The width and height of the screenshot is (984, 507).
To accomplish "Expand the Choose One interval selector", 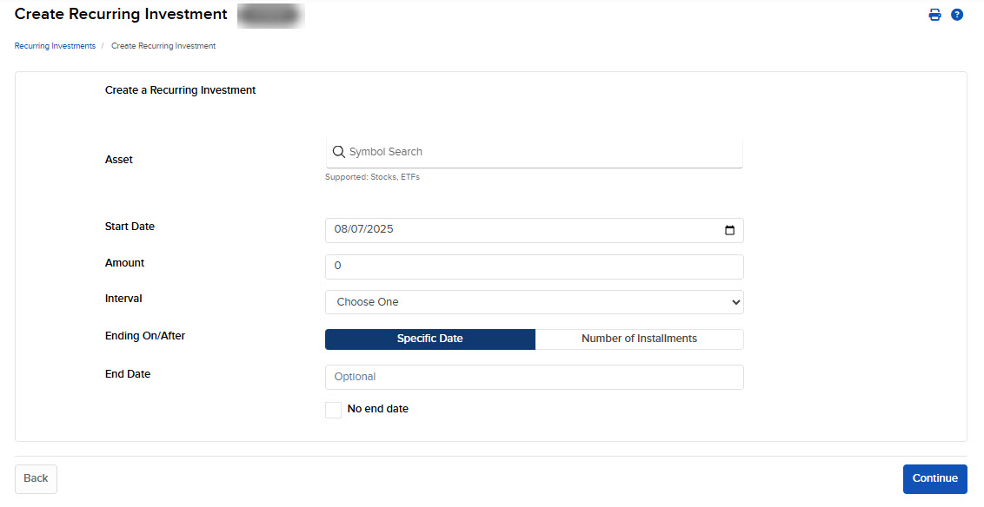I will (x=534, y=301).
